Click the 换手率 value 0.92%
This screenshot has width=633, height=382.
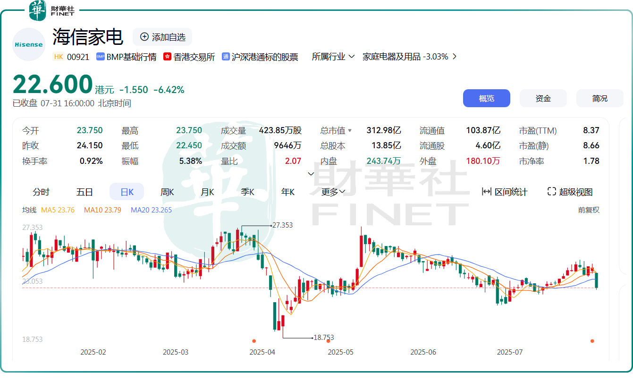pos(91,161)
